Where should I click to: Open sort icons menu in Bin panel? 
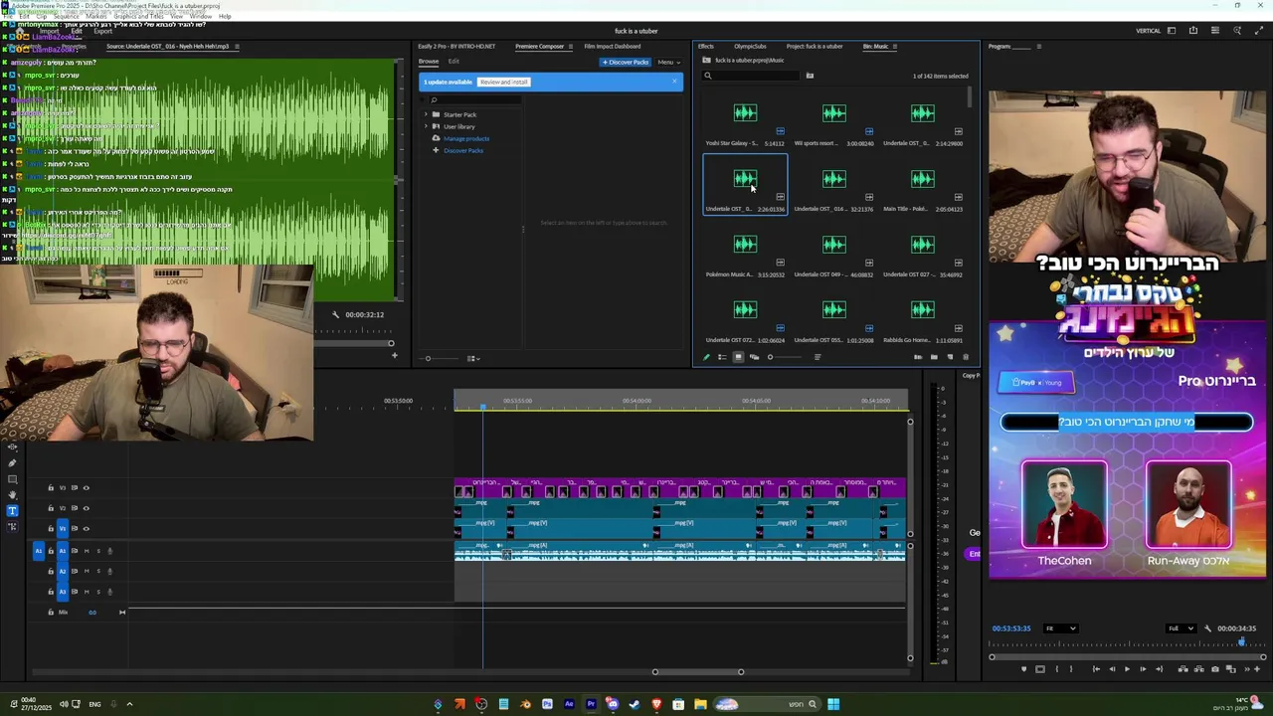point(818,357)
